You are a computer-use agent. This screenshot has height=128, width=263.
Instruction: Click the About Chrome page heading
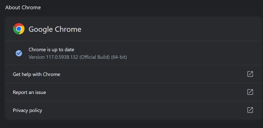23,8
